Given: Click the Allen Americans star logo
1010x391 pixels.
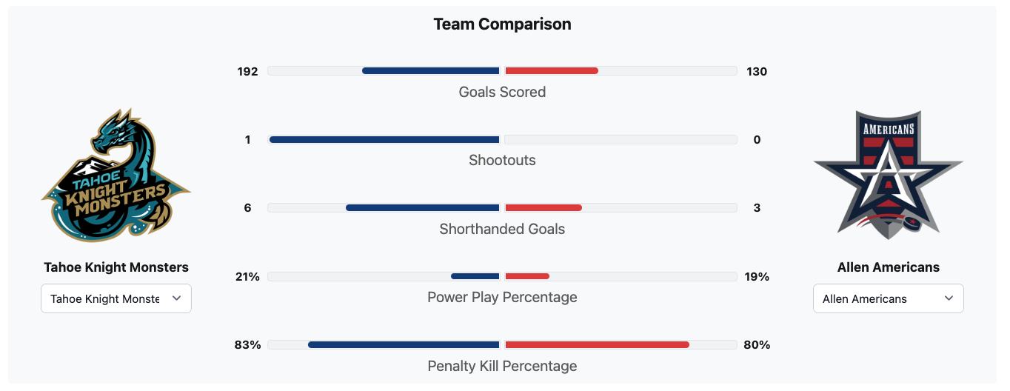Looking at the screenshot, I should [888, 175].
